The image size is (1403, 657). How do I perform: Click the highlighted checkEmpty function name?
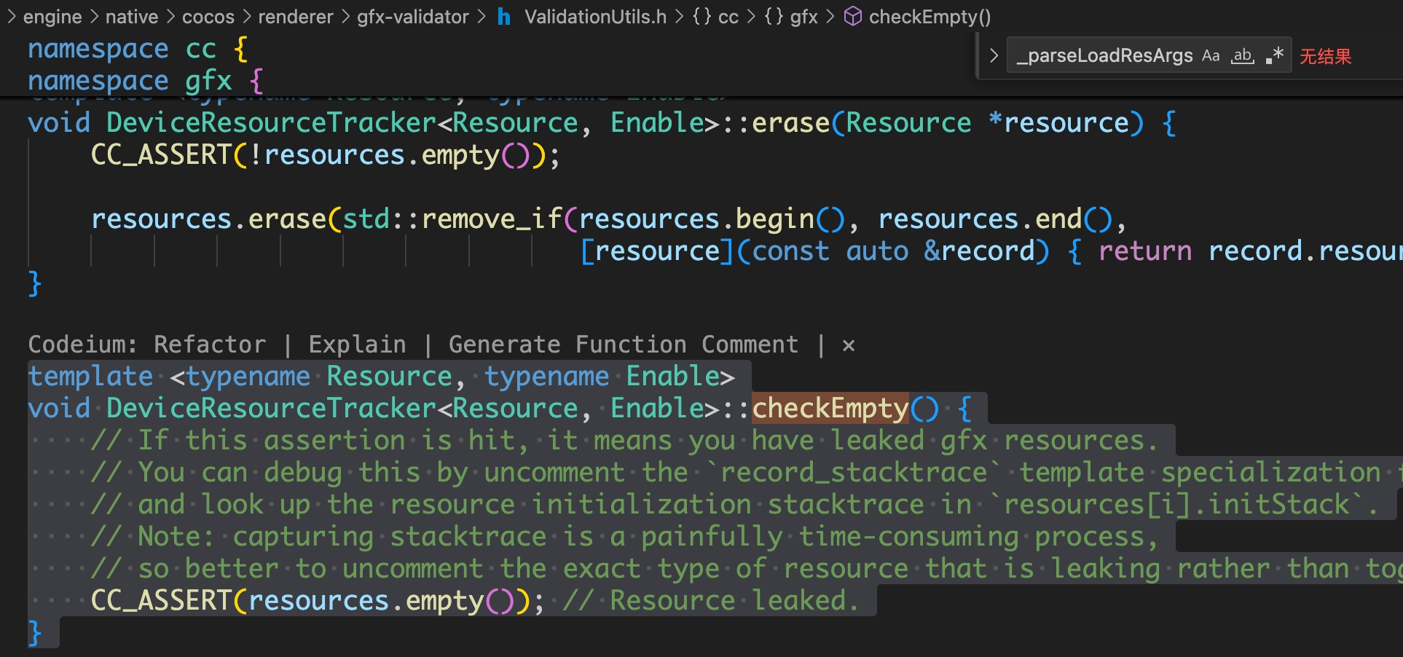[x=830, y=409]
